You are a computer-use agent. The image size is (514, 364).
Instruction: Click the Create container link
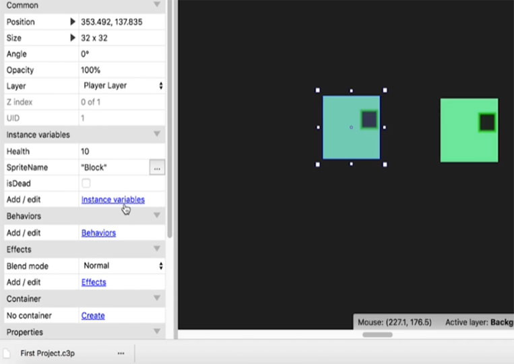[93, 316]
